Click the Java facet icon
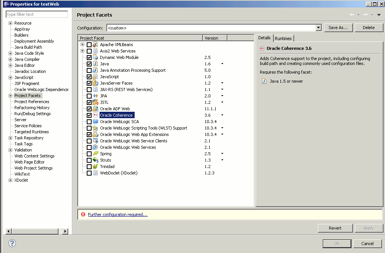 pyautogui.click(x=95, y=64)
